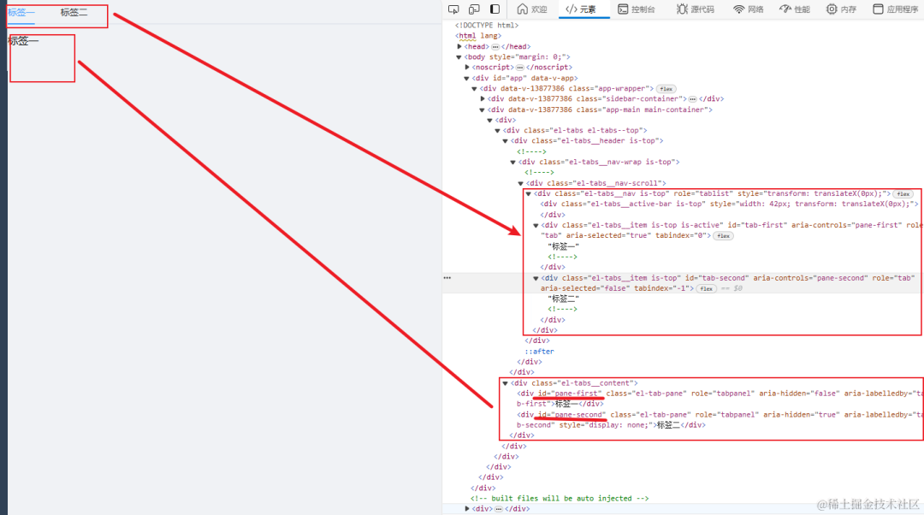Collapse the body element node
Screen dimensions: 924x515
pos(459,57)
